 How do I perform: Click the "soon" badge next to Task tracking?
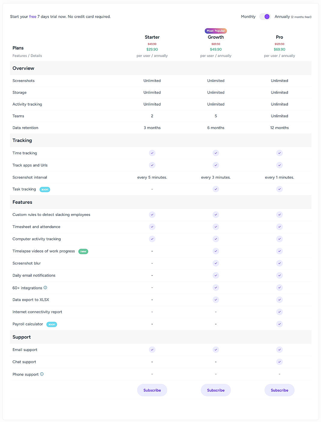click(45, 189)
